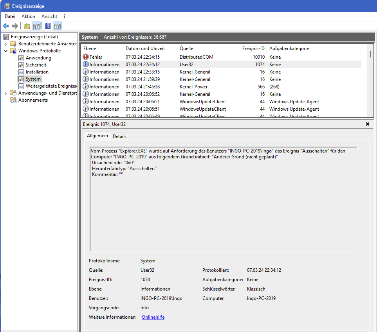Open the Aktion menu
Screen dimensions: 377x332
pos(28,16)
